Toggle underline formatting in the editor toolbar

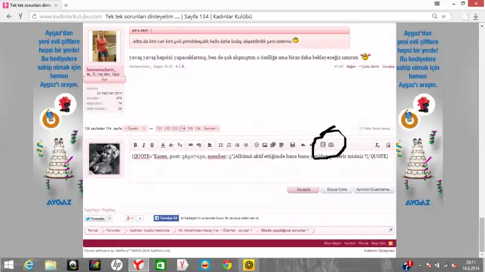(x=152, y=145)
